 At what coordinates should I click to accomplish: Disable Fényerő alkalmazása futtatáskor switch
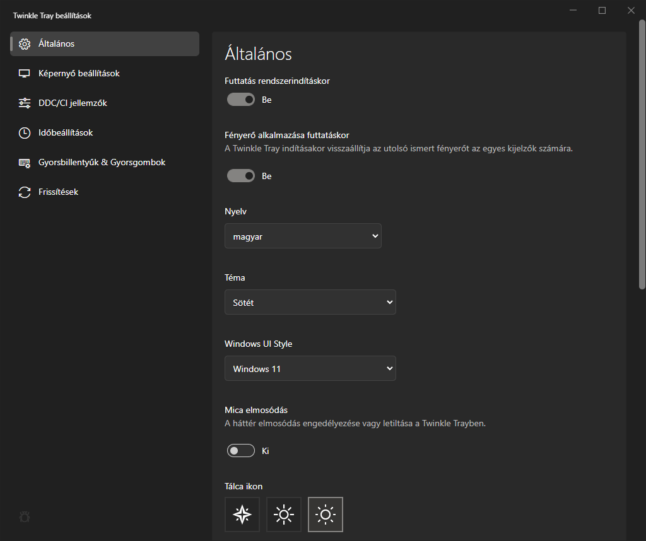241,176
